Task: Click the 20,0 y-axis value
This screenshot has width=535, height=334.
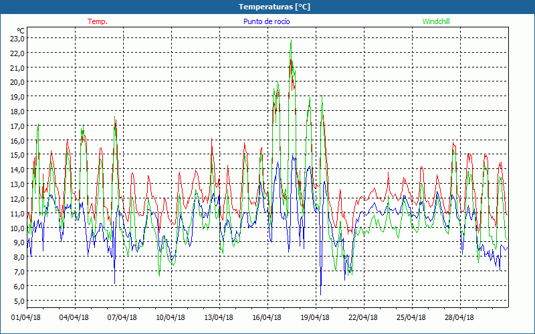Action: pyautogui.click(x=17, y=82)
